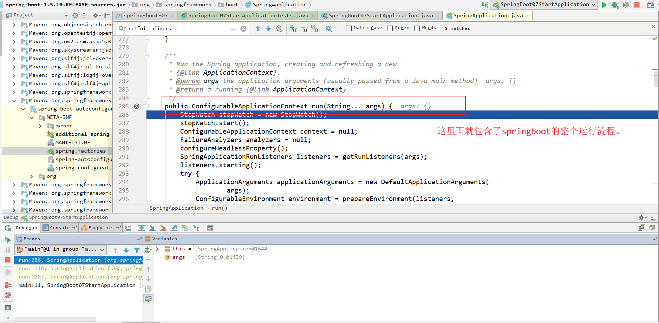Select MANIFEST.MF file in tree

click(73, 142)
